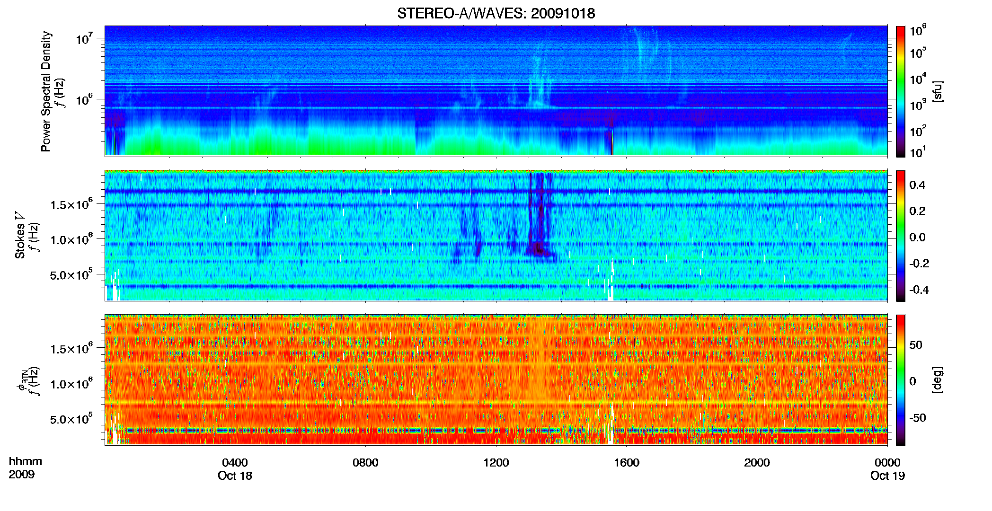Click the -50 label on the degree colorbar
This screenshot has width=992, height=511.
(x=918, y=418)
